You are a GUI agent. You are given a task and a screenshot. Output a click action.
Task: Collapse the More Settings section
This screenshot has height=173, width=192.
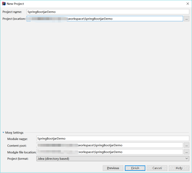click(x=3, y=132)
